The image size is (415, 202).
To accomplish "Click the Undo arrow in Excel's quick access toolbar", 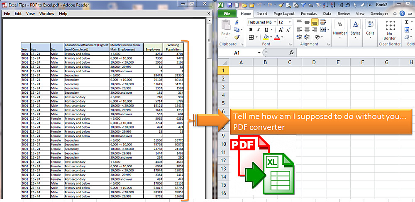I will [x=259, y=5].
